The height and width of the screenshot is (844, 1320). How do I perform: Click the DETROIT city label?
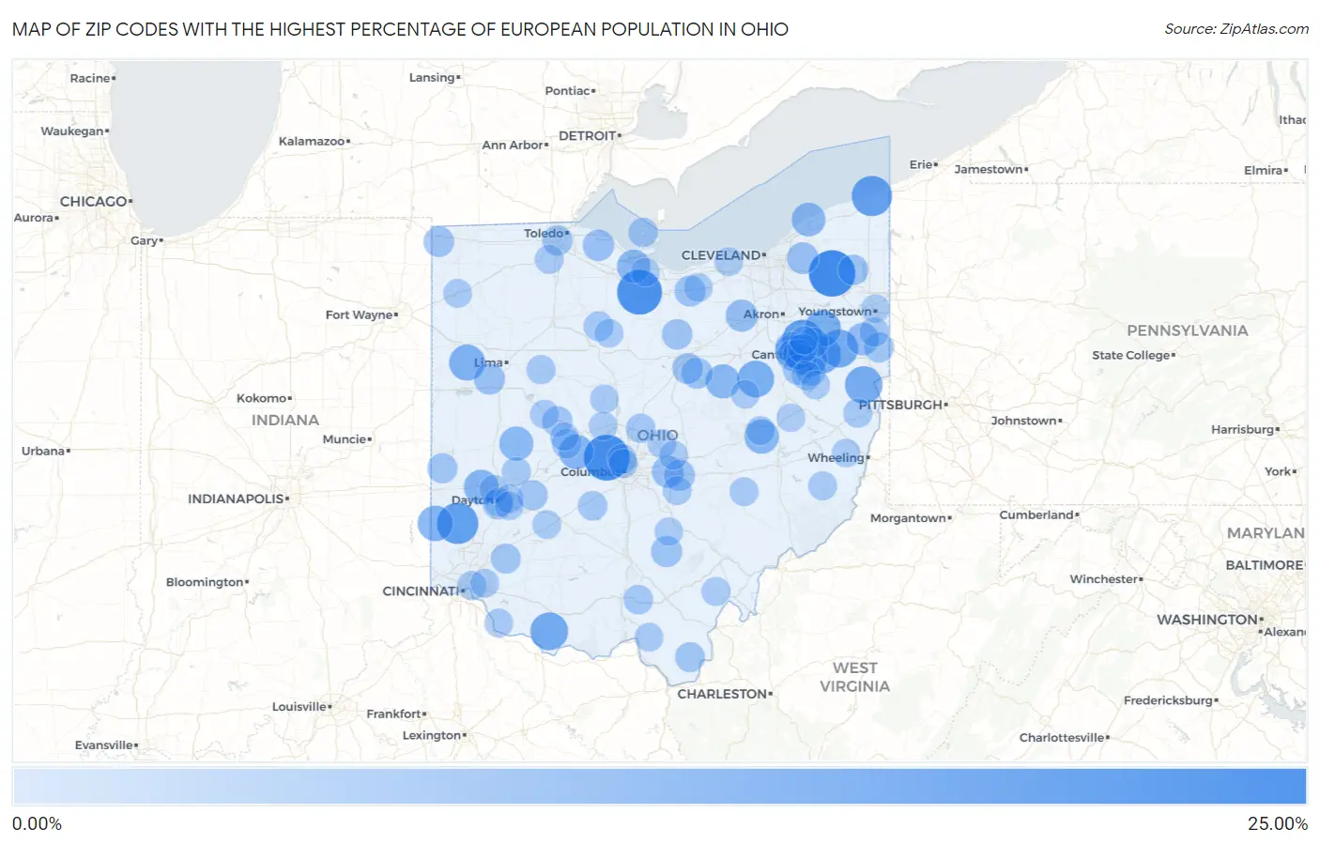pos(587,135)
